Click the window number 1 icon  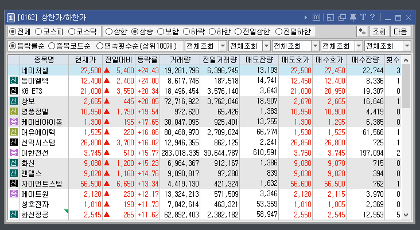point(11,18)
